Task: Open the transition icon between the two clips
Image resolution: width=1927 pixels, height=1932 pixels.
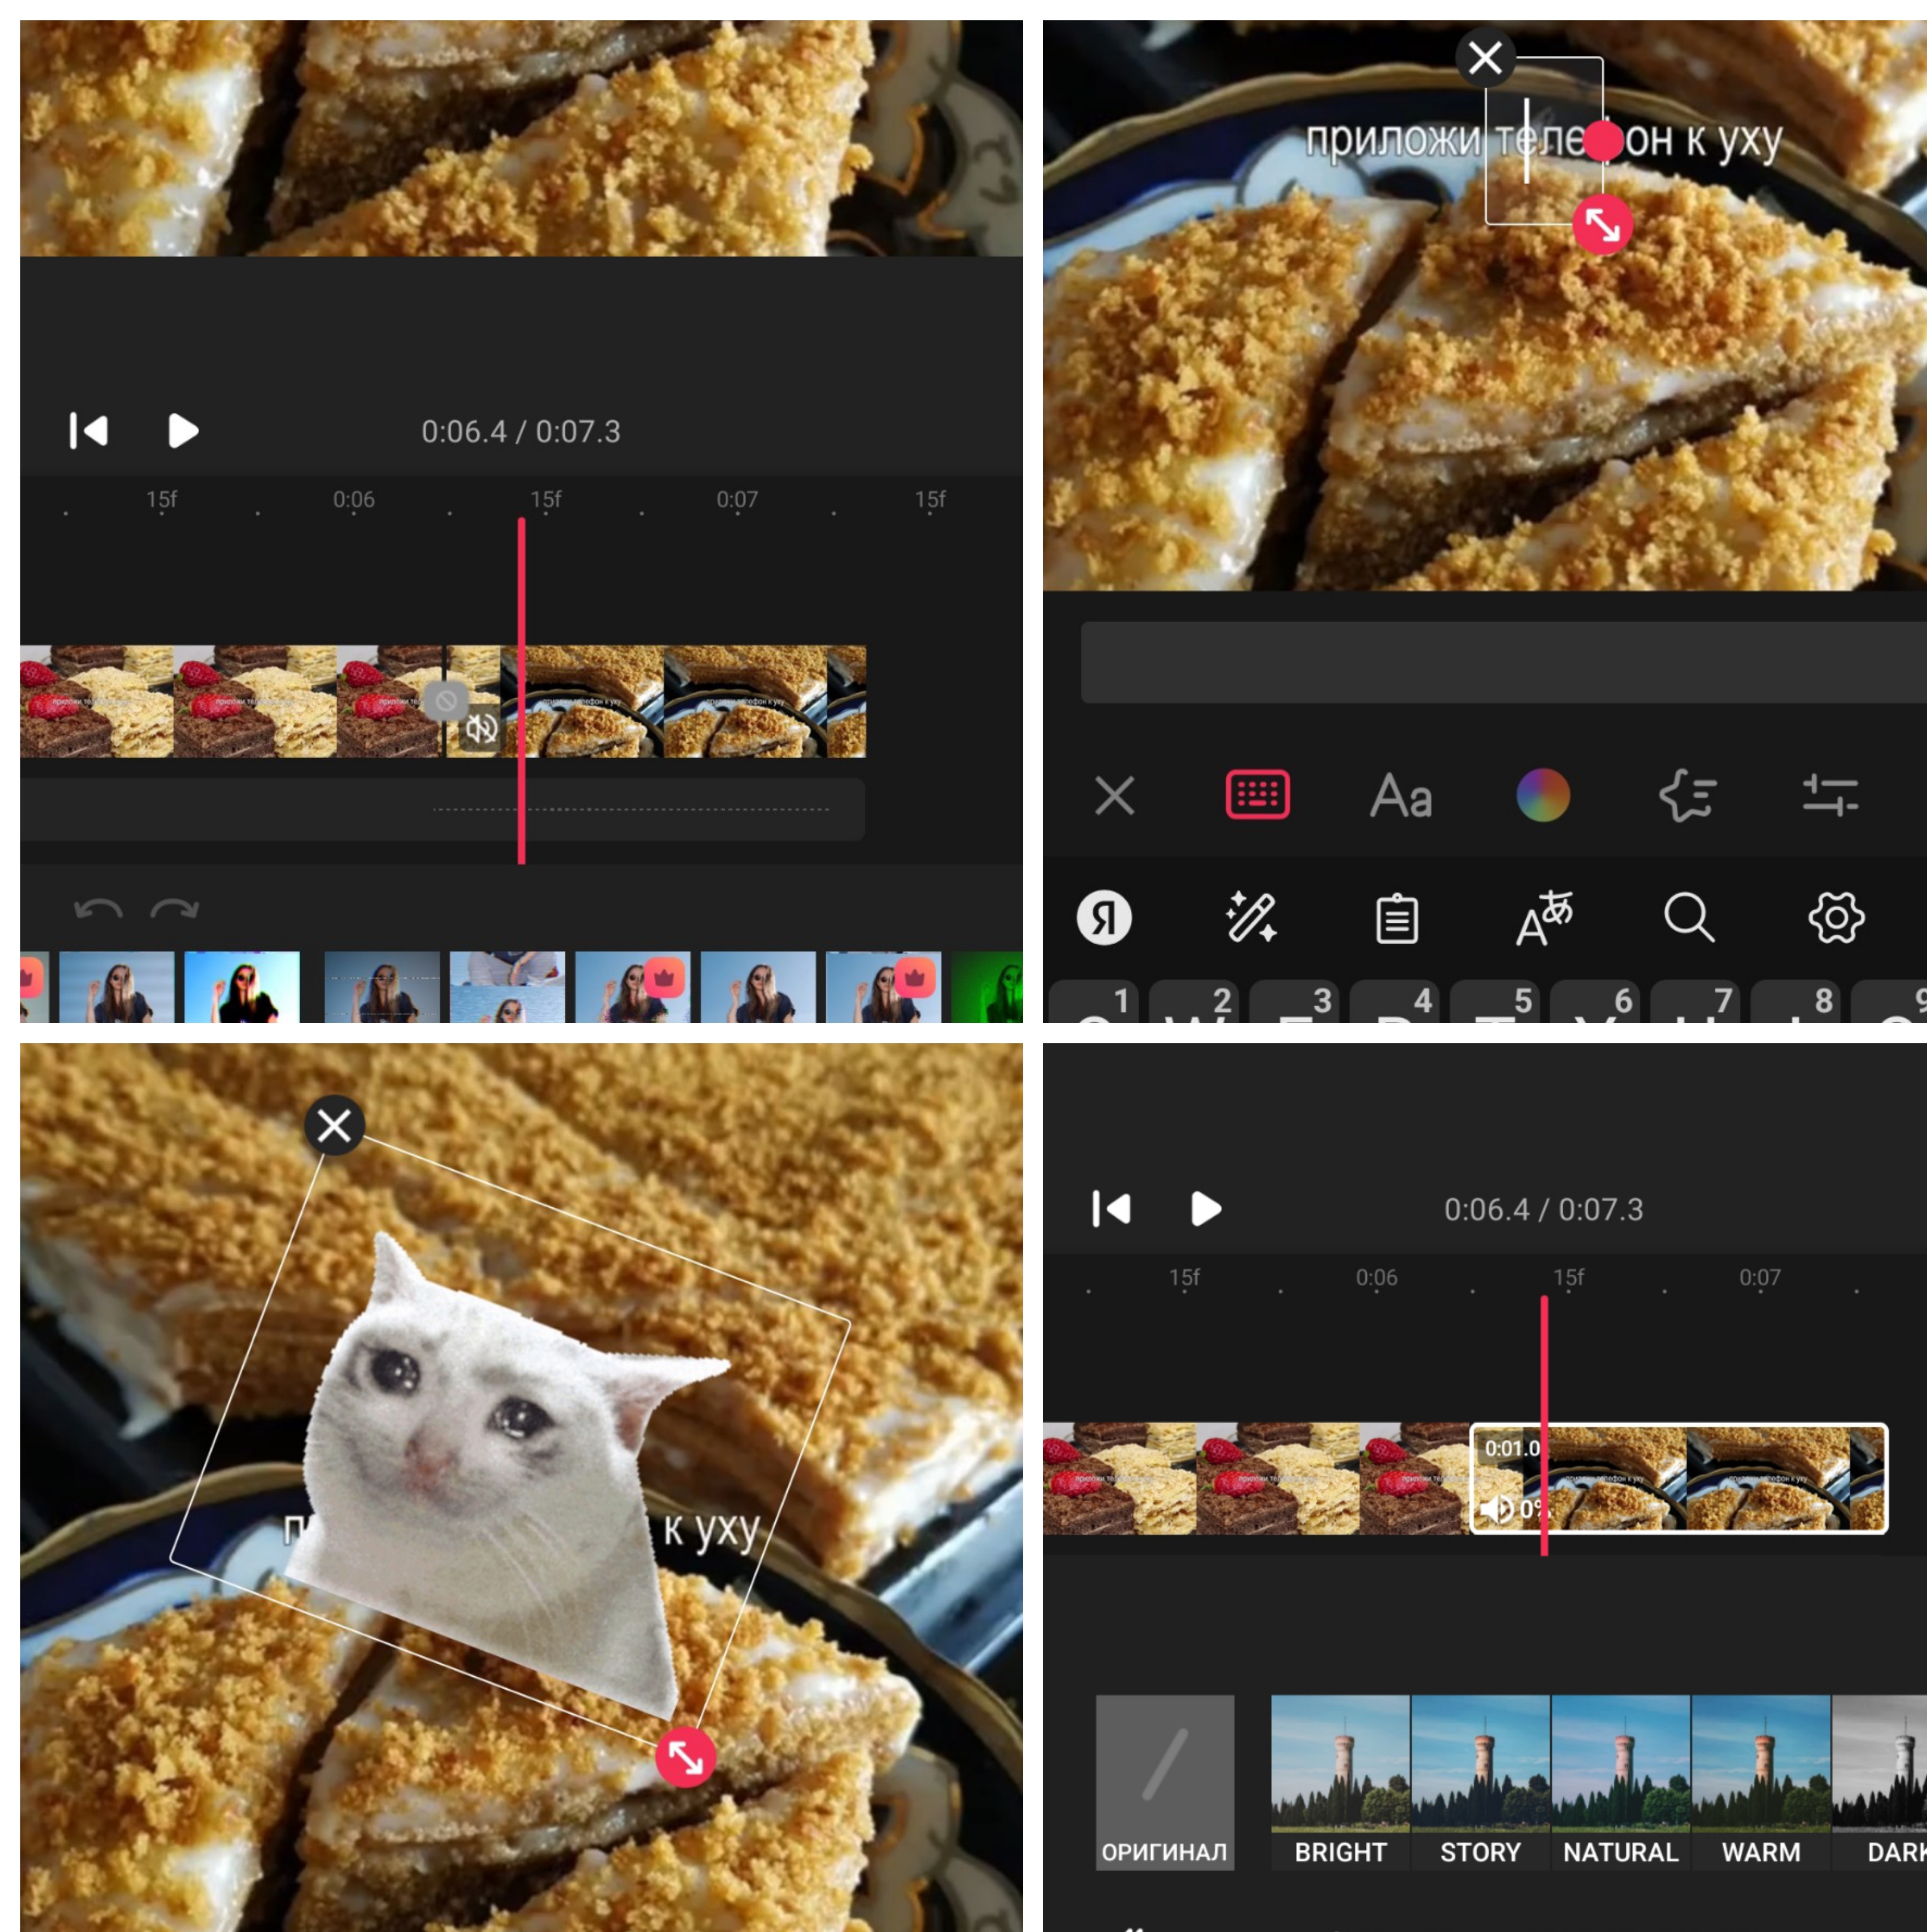Action: [446, 701]
